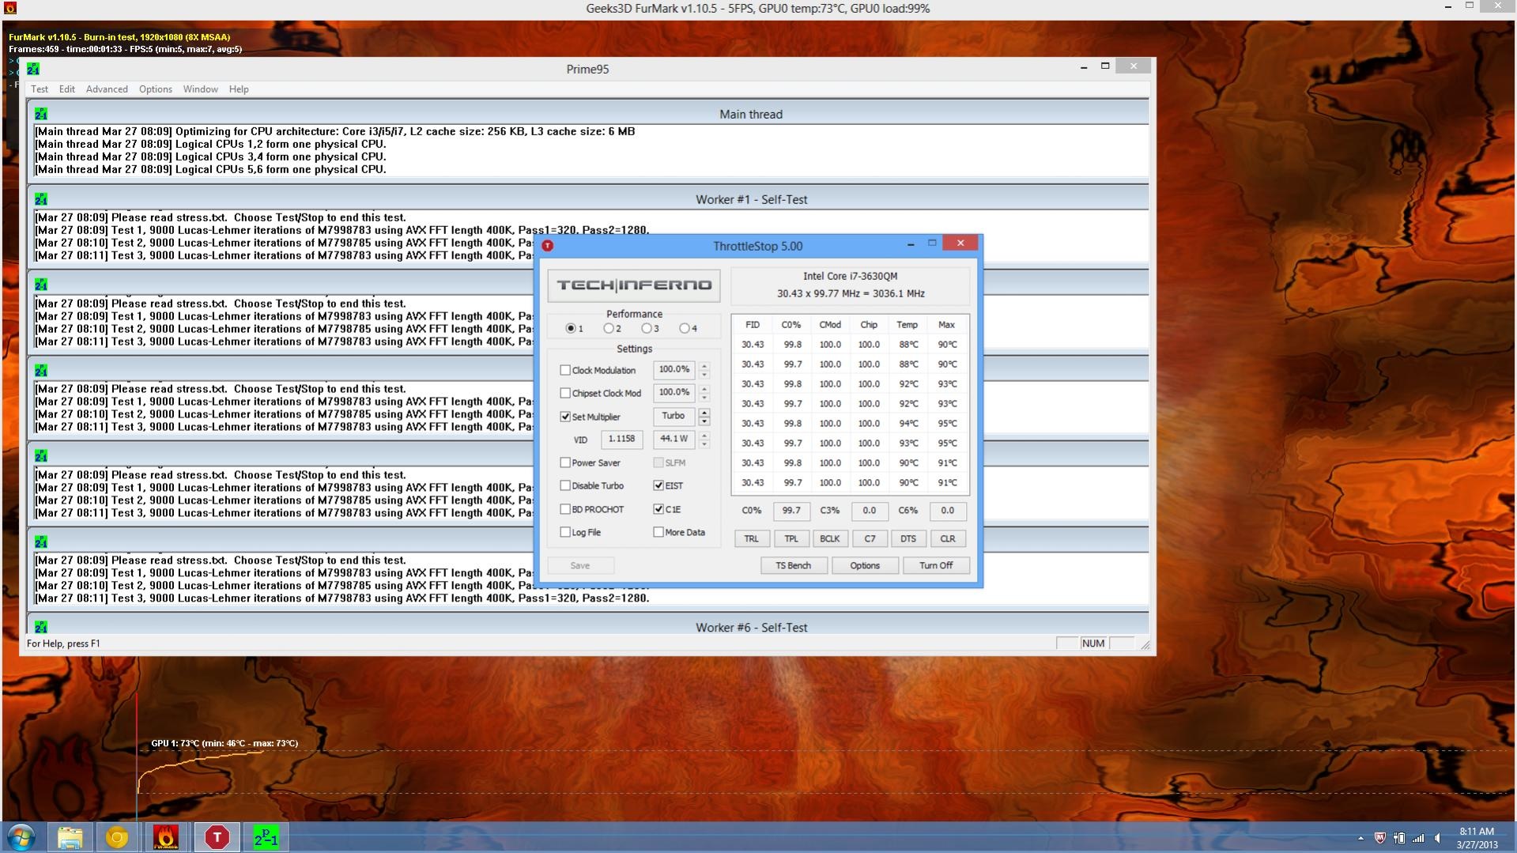
Task: Click the ThrottleStop title bar red icon
Action: (548, 246)
